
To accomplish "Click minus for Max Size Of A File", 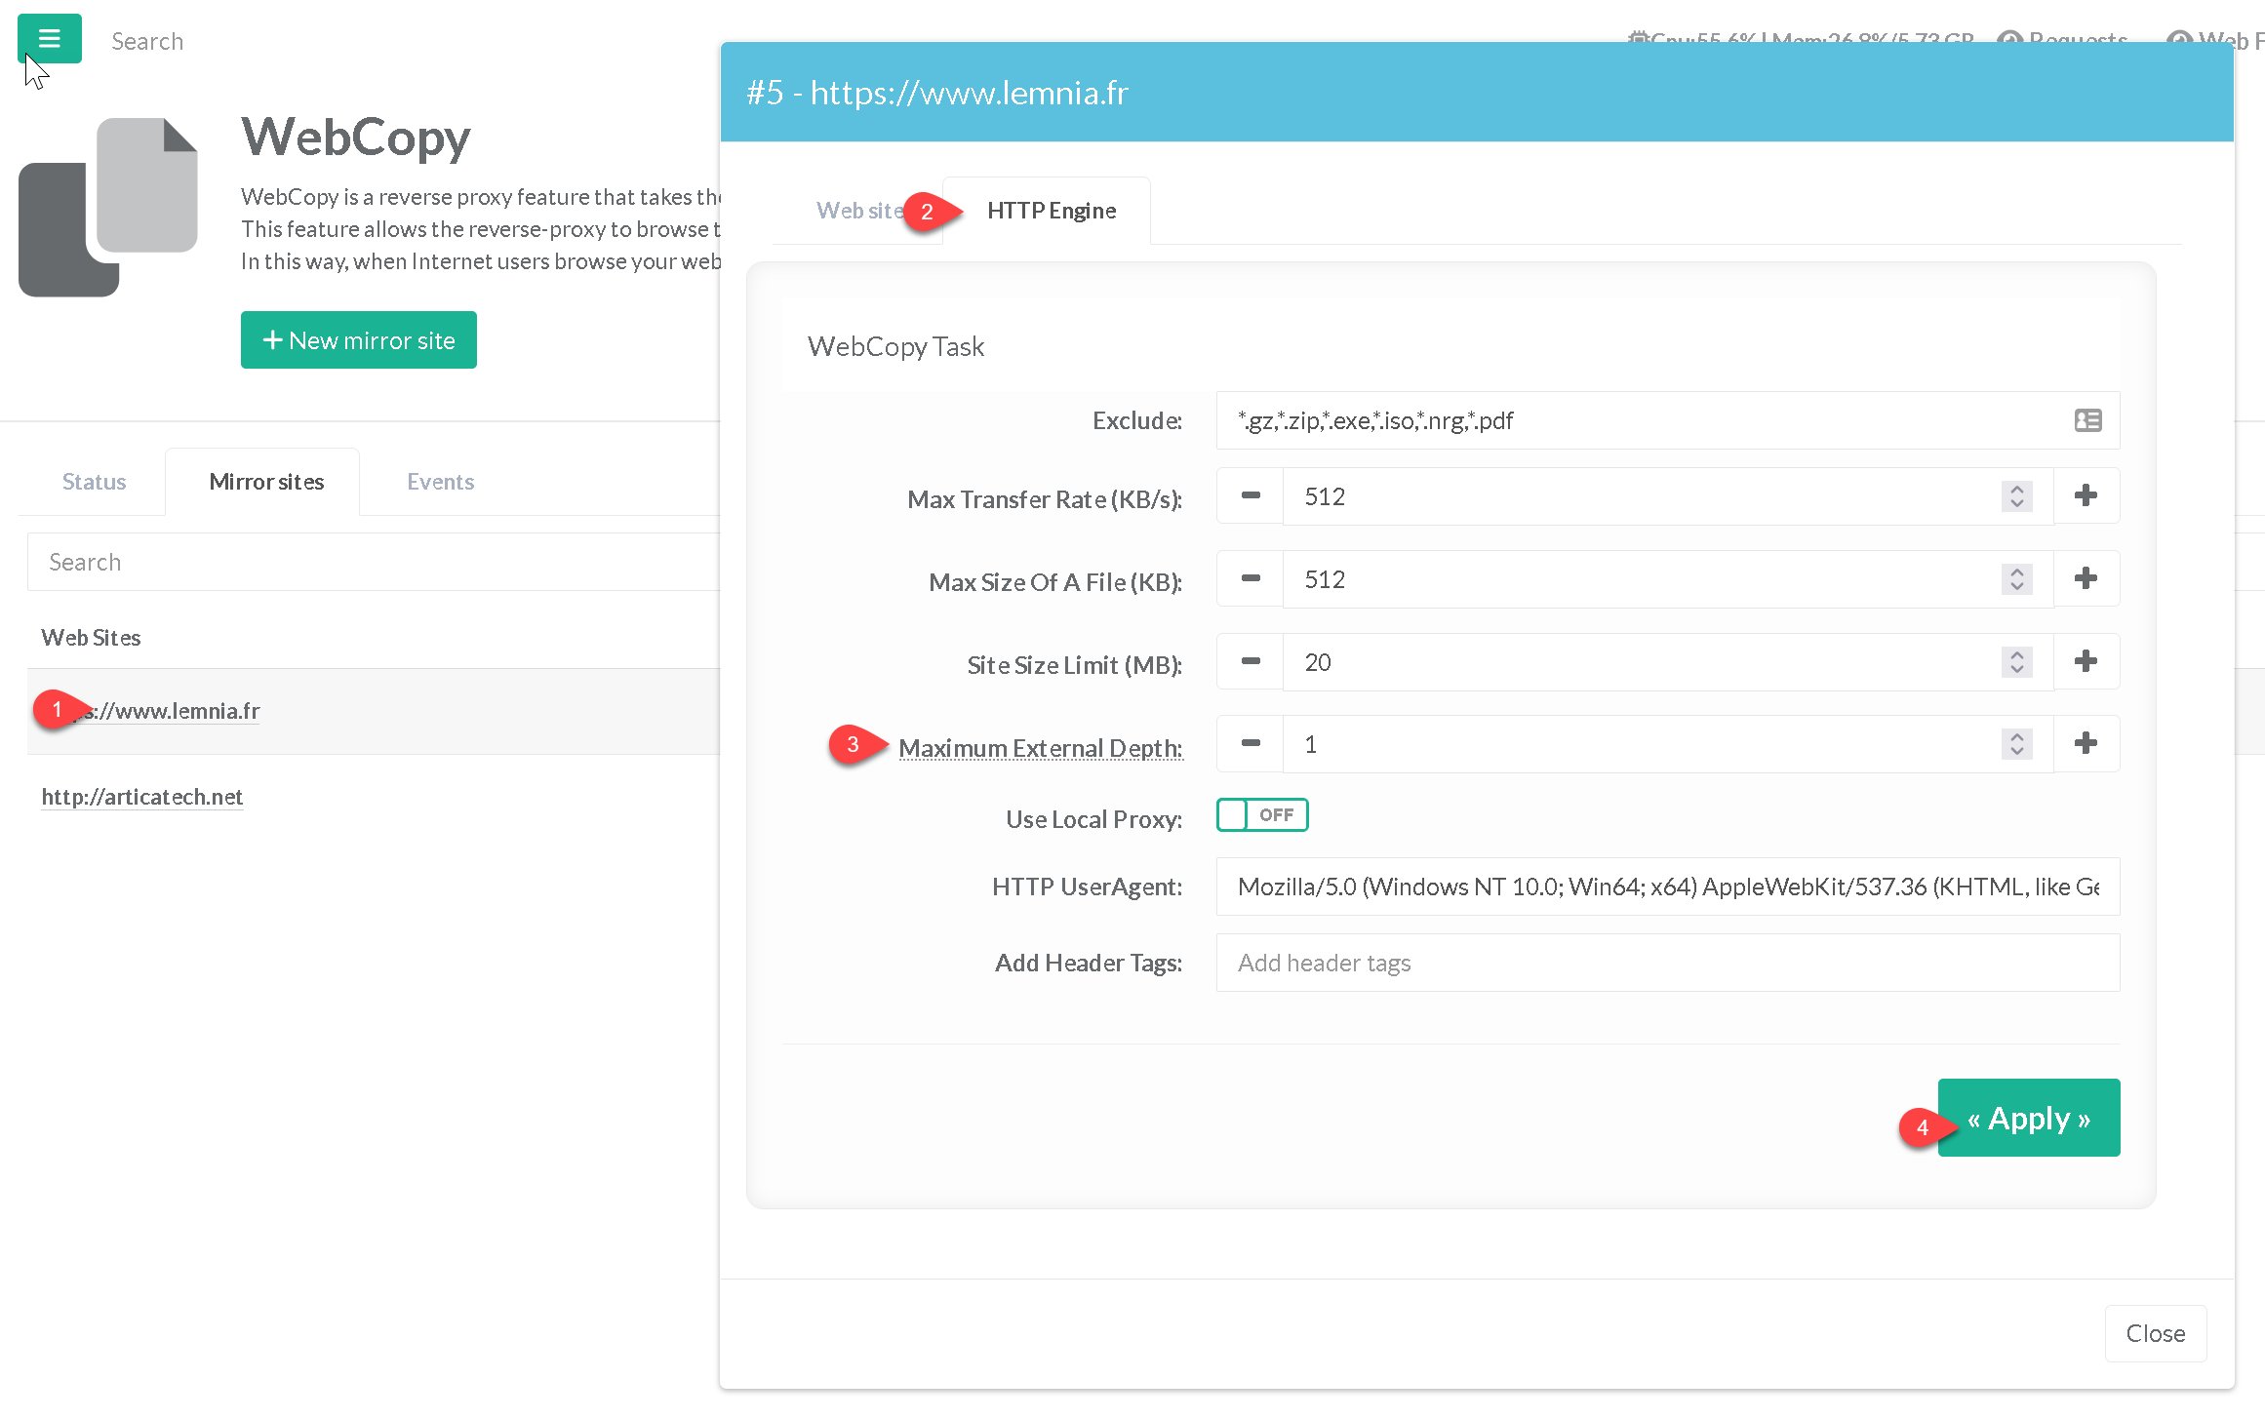I will [x=1250, y=578].
